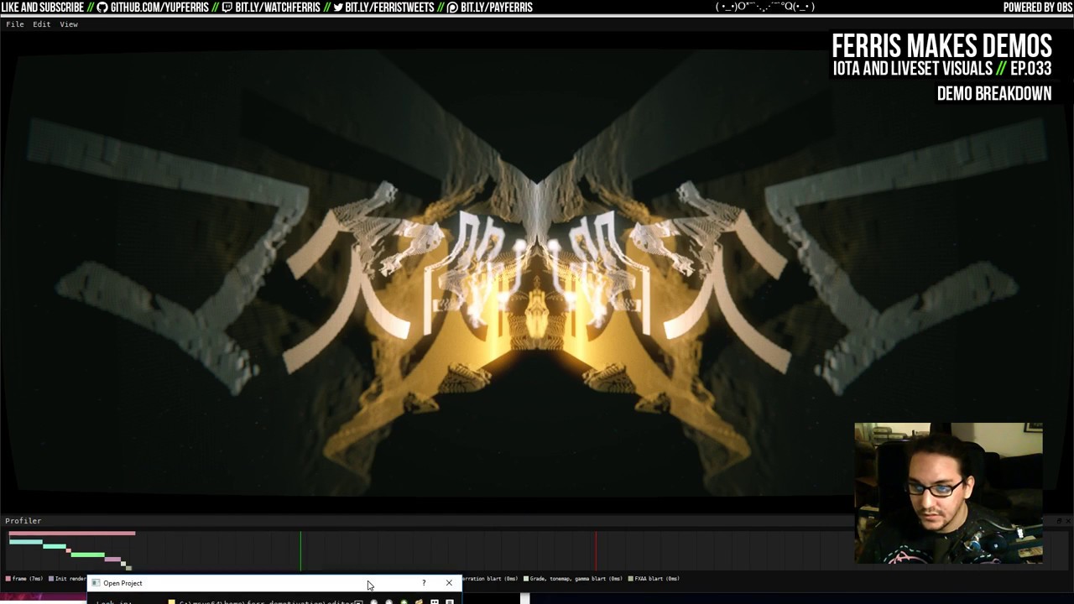
Task: Float the Profiler panel with undock icon
Action: tap(1059, 521)
